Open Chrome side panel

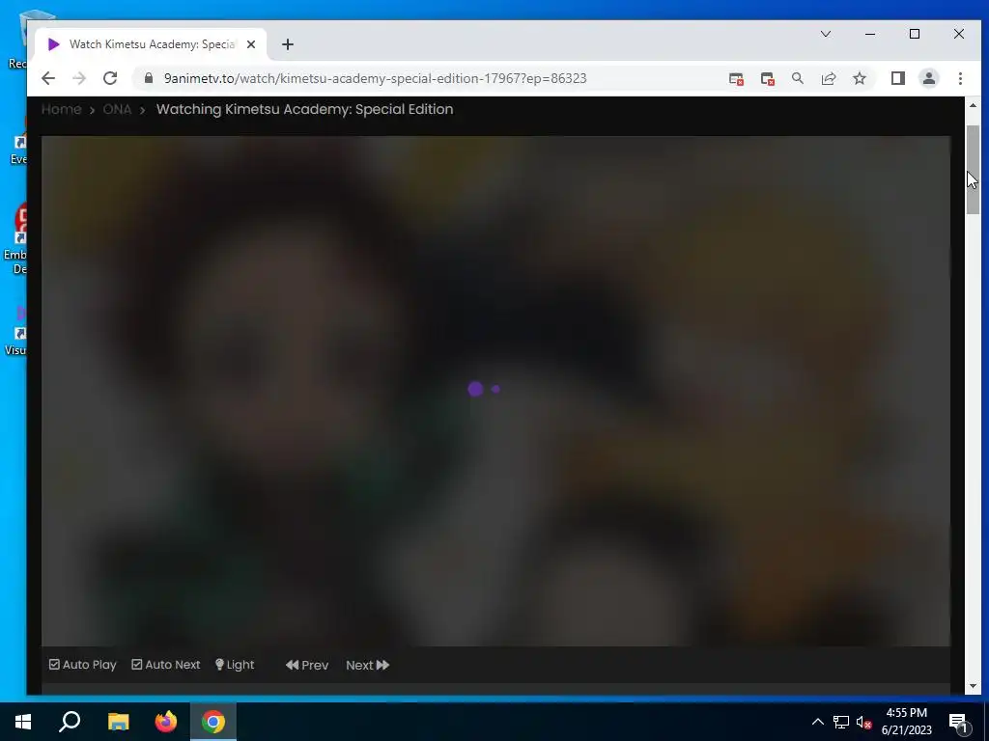pos(897,78)
